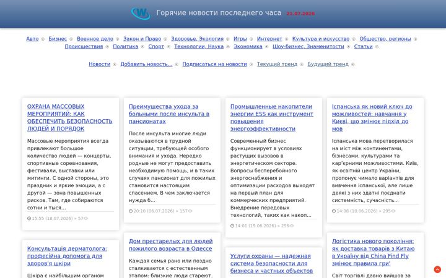This screenshot has height=278, width=446.
Task: Click the clock icon beside 20:10 (06.07.2026)
Action: (x=131, y=211)
